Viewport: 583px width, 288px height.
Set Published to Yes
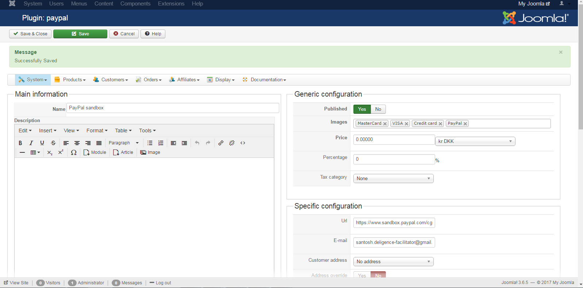(x=362, y=109)
